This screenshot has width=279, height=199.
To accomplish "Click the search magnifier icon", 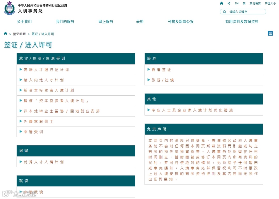I will point(224,12).
